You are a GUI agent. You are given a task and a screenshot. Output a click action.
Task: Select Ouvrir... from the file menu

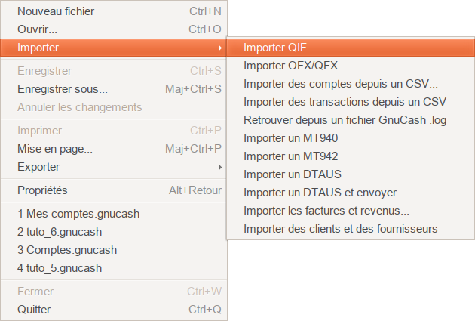click(x=37, y=29)
